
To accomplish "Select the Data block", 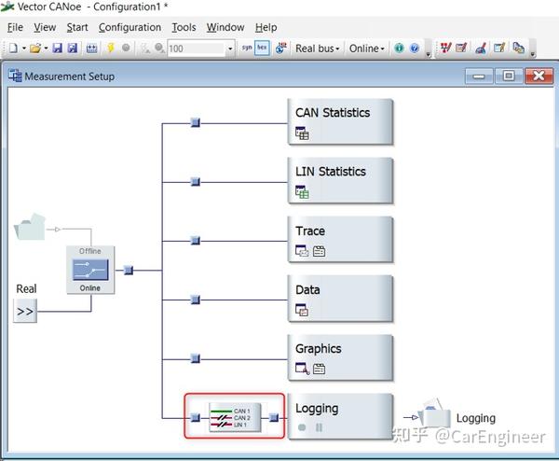I will (x=340, y=299).
